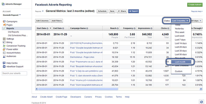This screenshot has height=104, width=206.
Task: Click the Schedule button
Action: (x=102, y=11)
